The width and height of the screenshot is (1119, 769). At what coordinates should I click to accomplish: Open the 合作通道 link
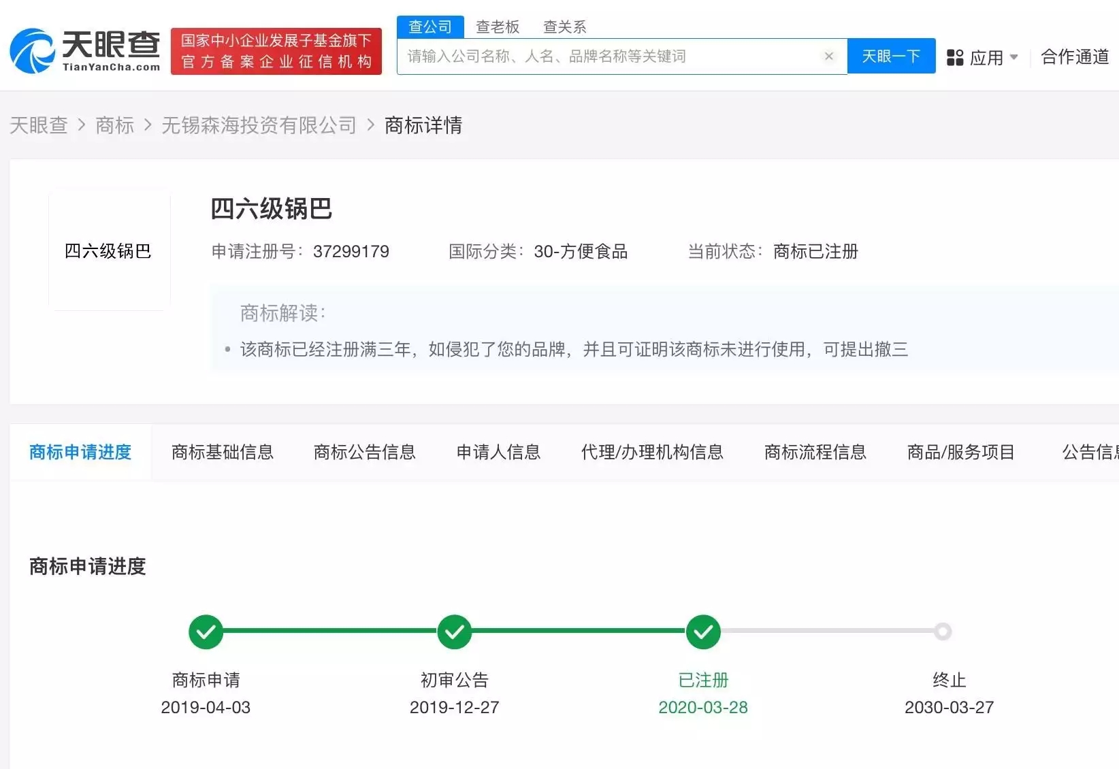click(x=1074, y=57)
